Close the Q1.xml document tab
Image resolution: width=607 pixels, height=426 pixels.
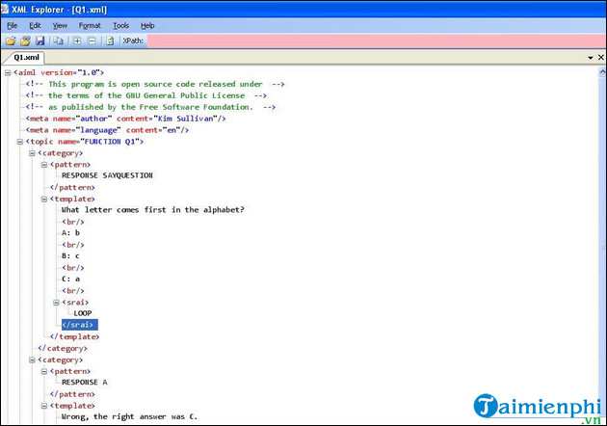pos(601,57)
